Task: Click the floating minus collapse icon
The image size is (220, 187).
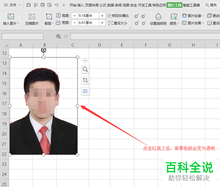Action: [85, 60]
